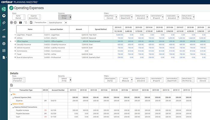Click the export document toolbar icon
This screenshot has height=120, width=210.
[x=31, y=22]
